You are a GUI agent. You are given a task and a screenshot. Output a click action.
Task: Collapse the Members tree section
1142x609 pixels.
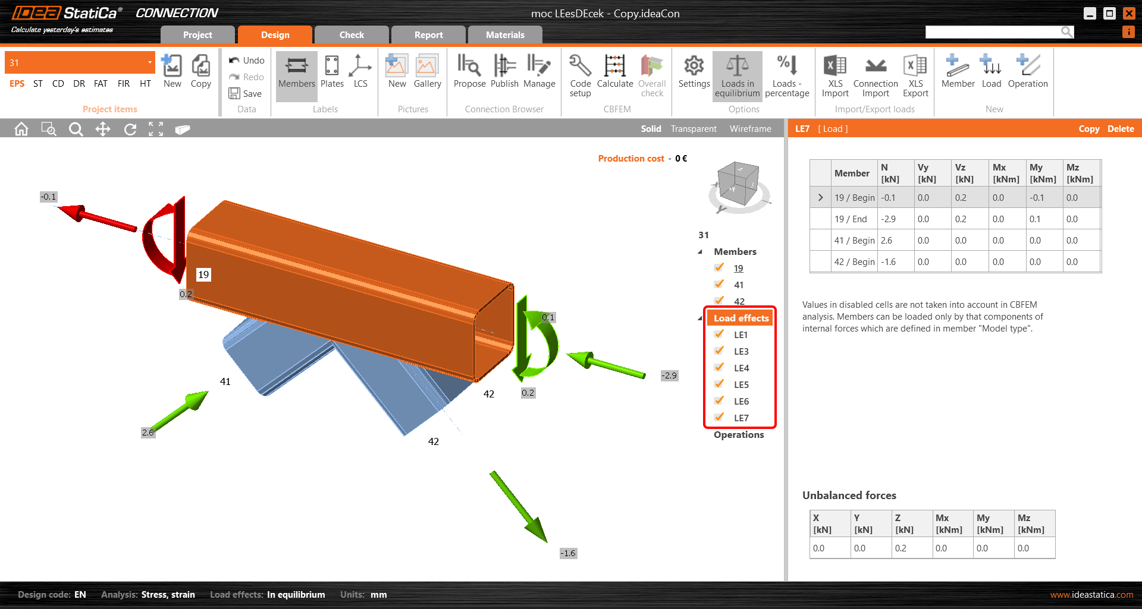click(x=700, y=251)
